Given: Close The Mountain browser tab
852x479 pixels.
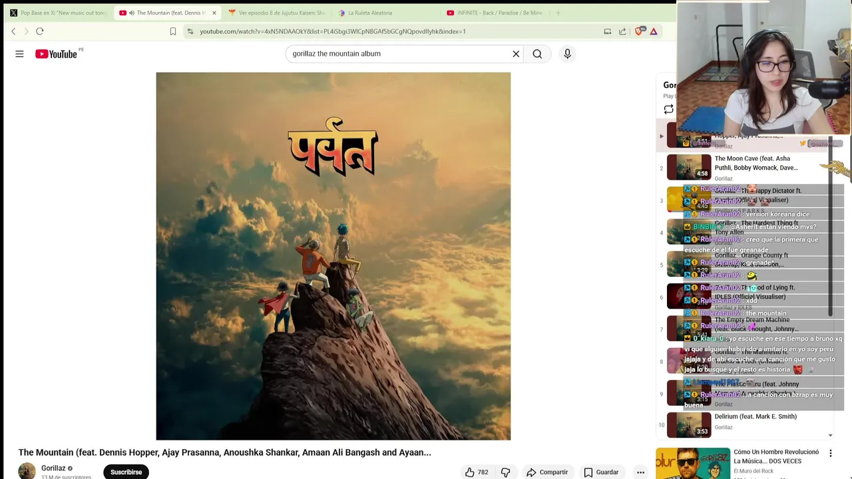Looking at the screenshot, I should click(214, 13).
